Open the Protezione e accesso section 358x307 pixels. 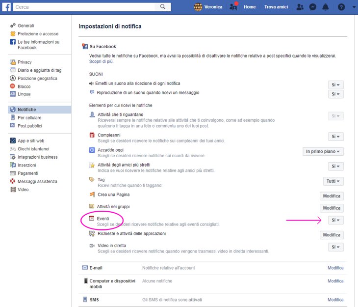(38, 34)
